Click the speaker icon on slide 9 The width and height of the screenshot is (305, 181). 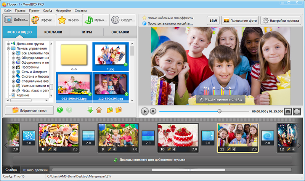point(114,149)
